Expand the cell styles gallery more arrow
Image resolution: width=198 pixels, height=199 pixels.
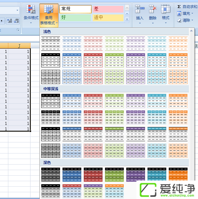(x=127, y=20)
